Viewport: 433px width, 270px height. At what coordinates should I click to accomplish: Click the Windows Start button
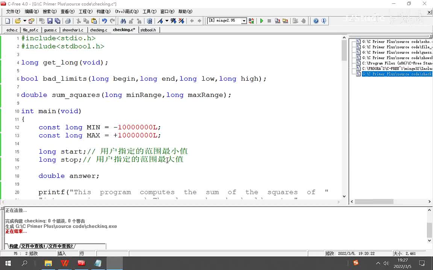(8, 263)
